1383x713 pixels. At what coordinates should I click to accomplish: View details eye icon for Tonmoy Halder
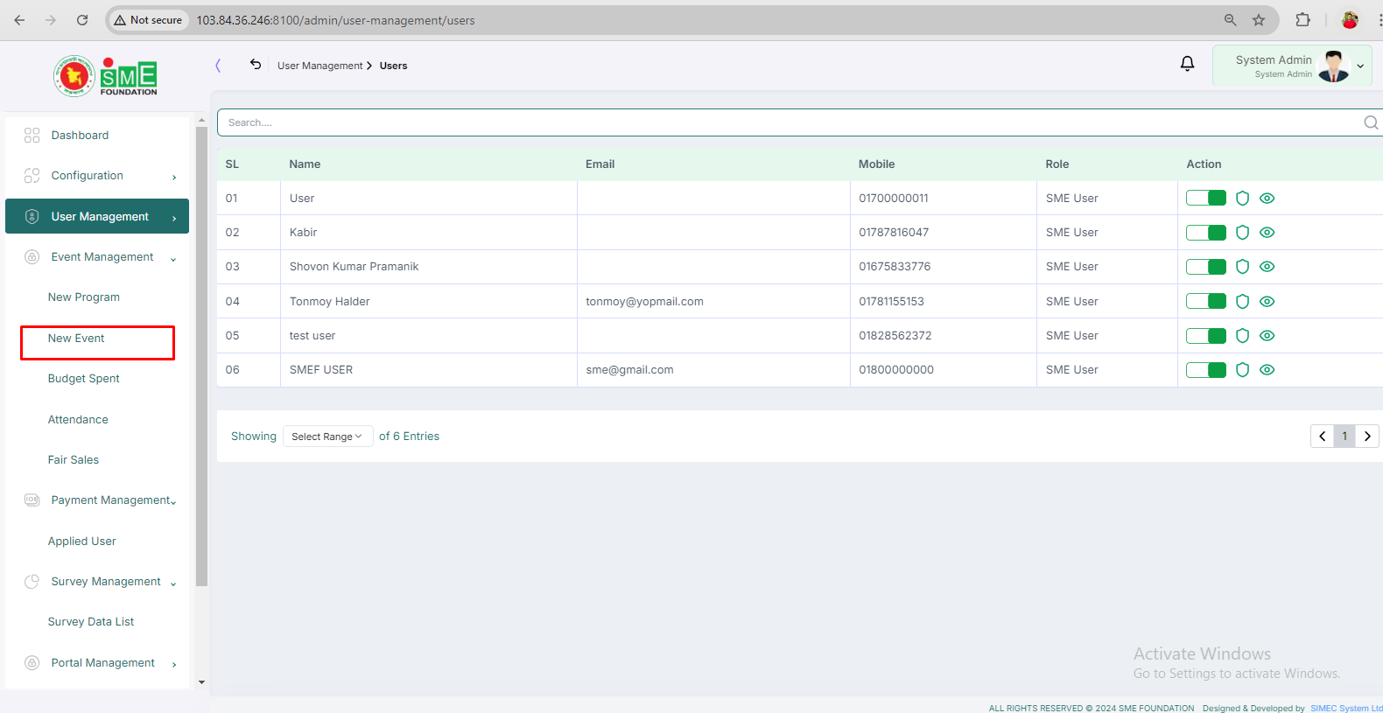click(x=1267, y=301)
